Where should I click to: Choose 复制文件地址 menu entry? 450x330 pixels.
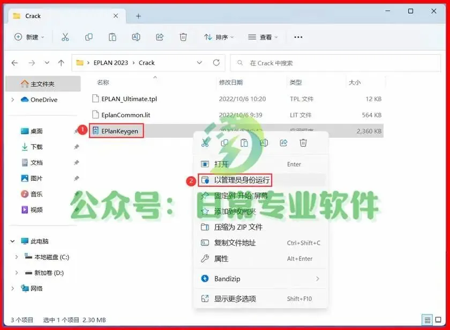click(260, 243)
